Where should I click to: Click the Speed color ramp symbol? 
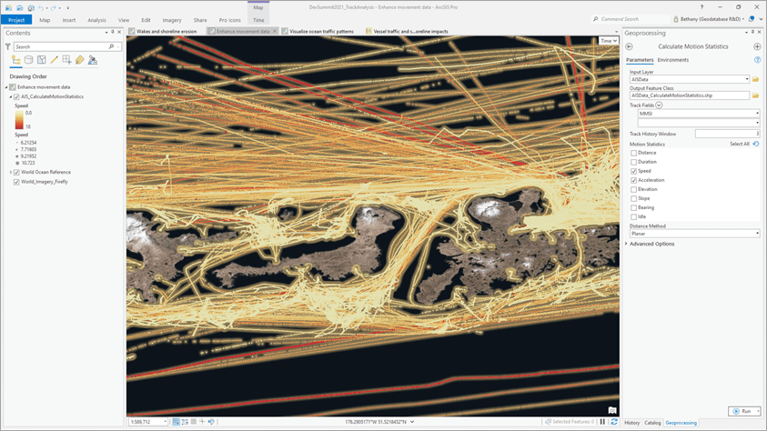point(18,120)
